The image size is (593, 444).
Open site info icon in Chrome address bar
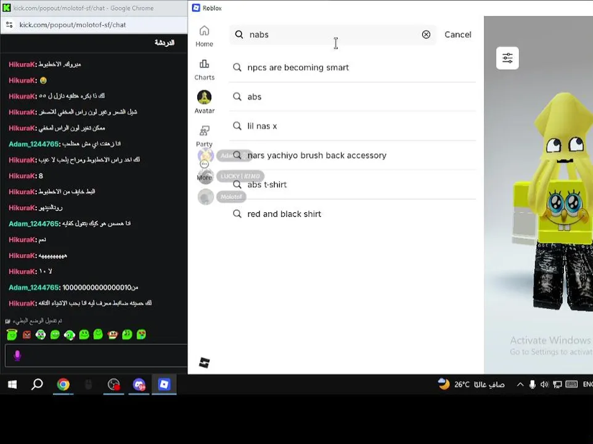point(9,25)
